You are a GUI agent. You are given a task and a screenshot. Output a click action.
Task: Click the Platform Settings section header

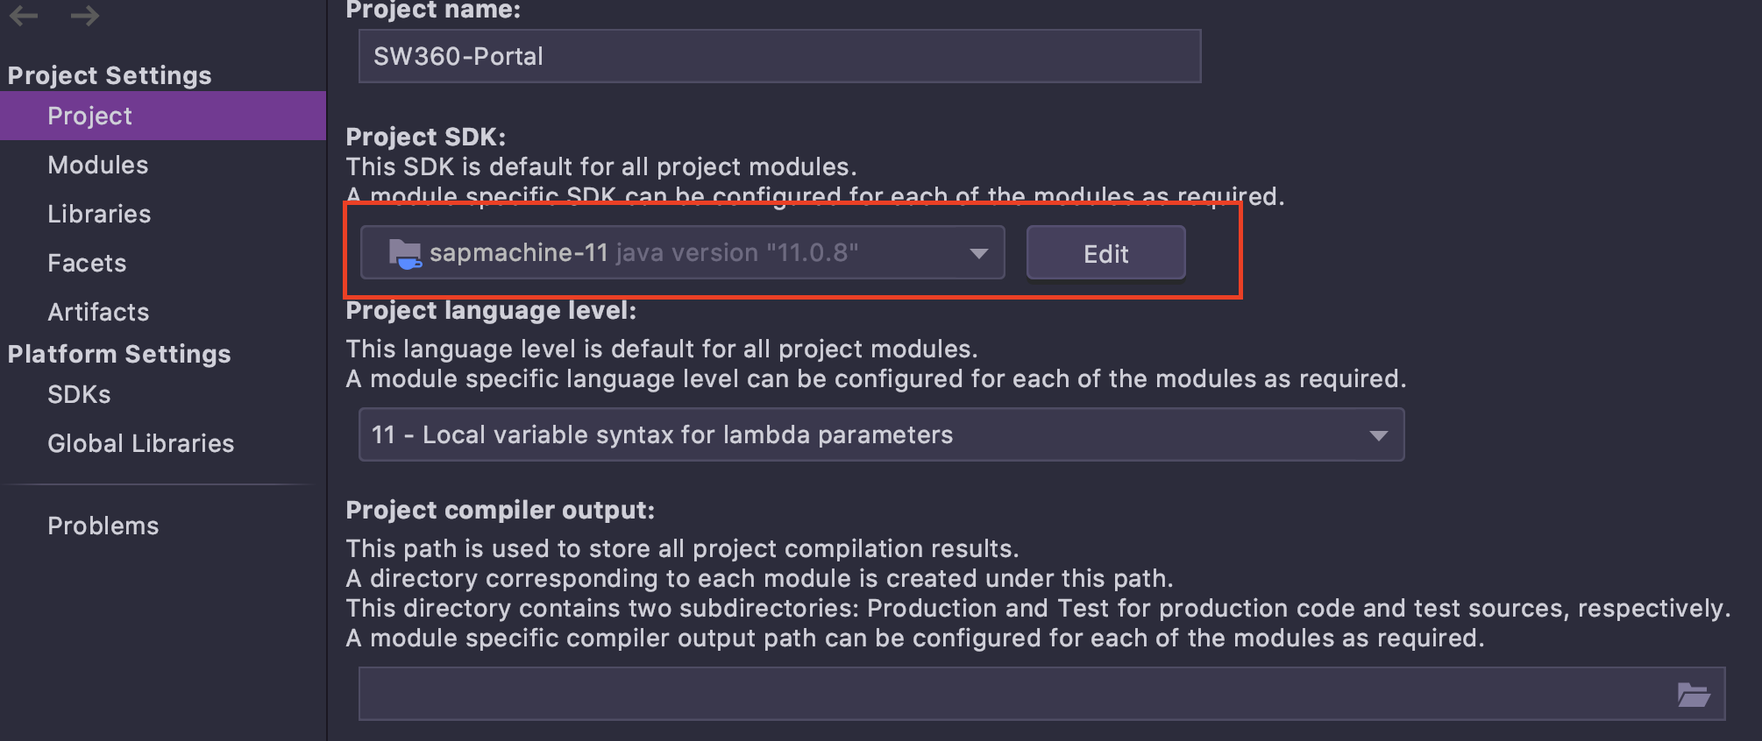coord(119,353)
